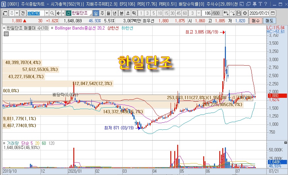The height and width of the screenshot is (175, 288).
Task: Click the 한일단조 매물대 수(10) legend label
Action: (x=27, y=28)
